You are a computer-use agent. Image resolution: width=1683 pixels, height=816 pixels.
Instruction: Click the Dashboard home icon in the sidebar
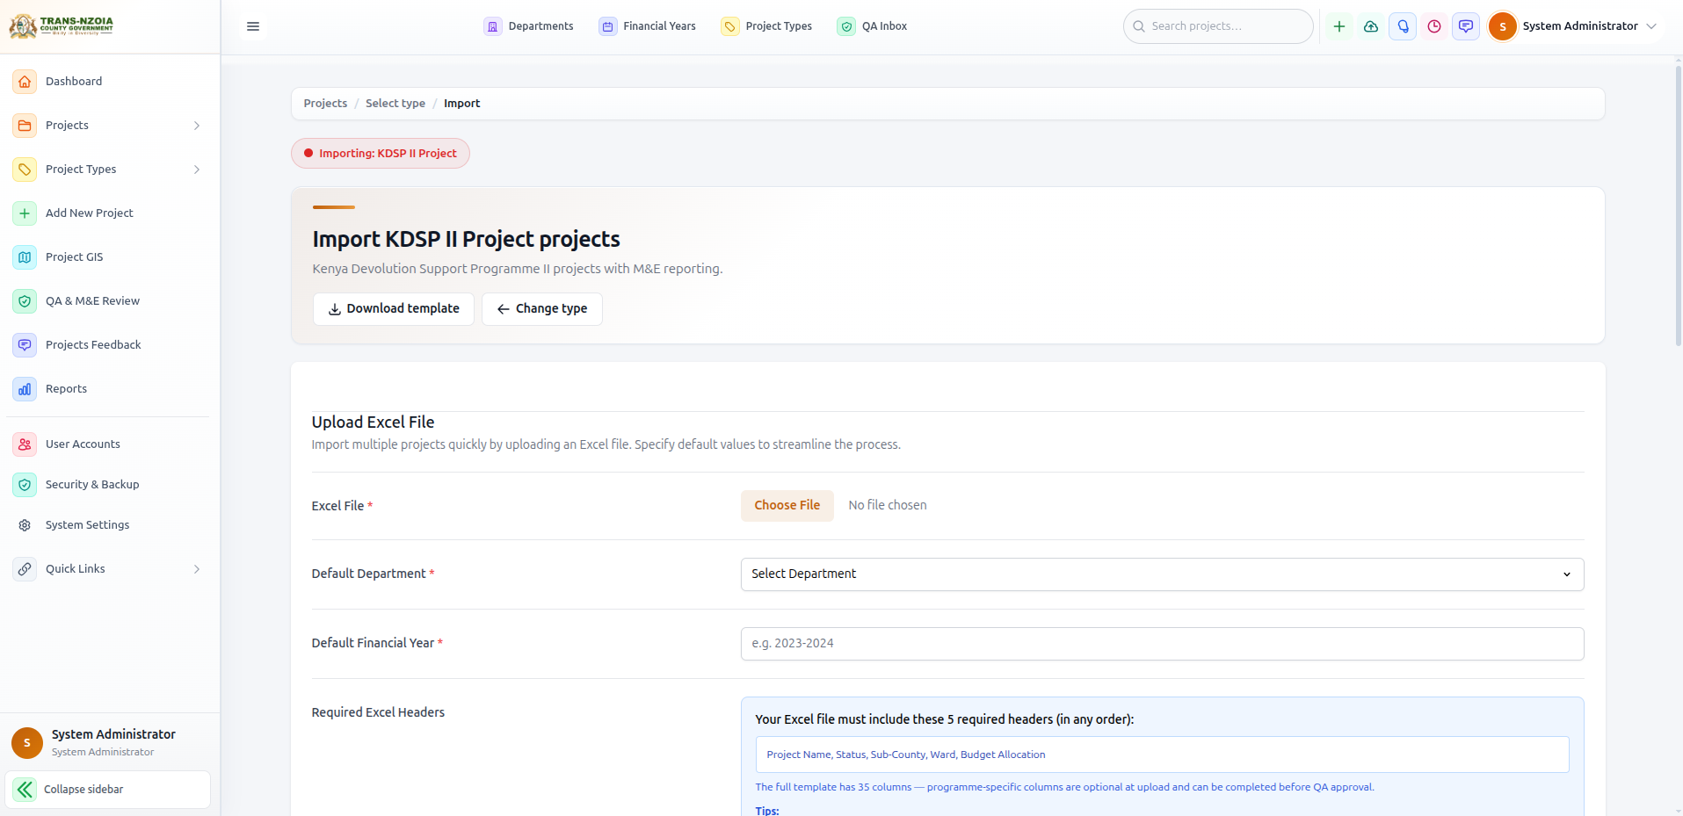[x=25, y=82]
